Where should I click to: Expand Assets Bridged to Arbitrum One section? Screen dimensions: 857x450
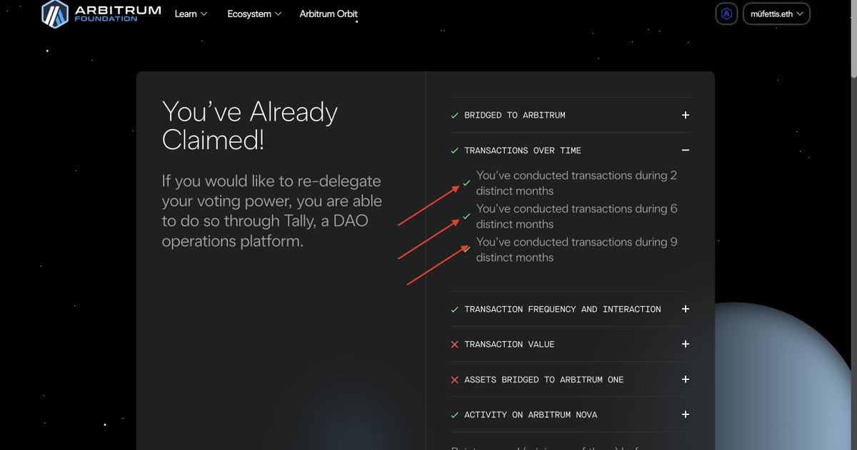[686, 379]
